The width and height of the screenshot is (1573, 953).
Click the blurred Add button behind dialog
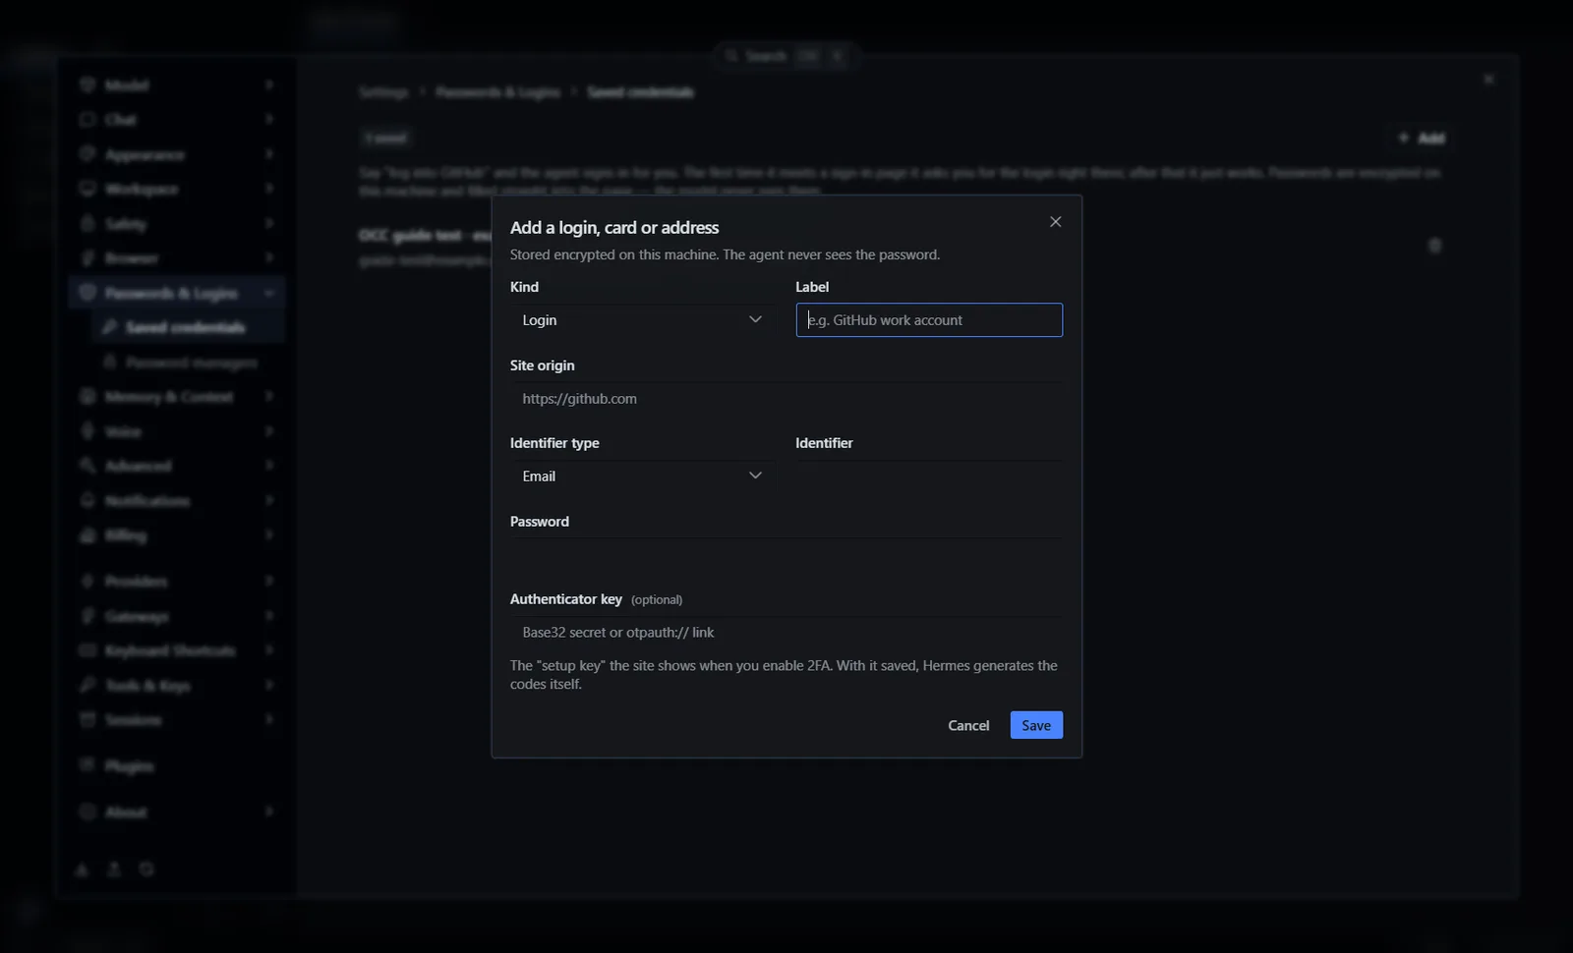click(x=1422, y=139)
